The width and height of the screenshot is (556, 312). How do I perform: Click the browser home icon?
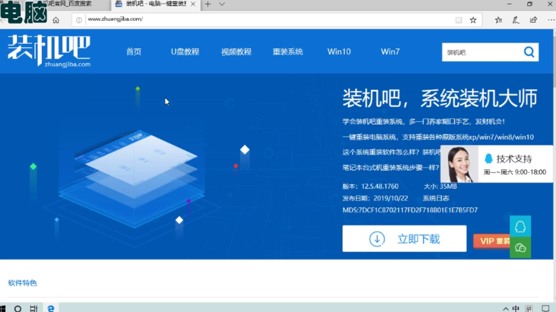click(56, 20)
